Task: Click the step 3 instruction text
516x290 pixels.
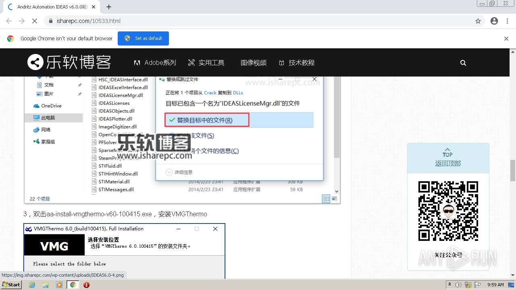Action: pos(115,214)
